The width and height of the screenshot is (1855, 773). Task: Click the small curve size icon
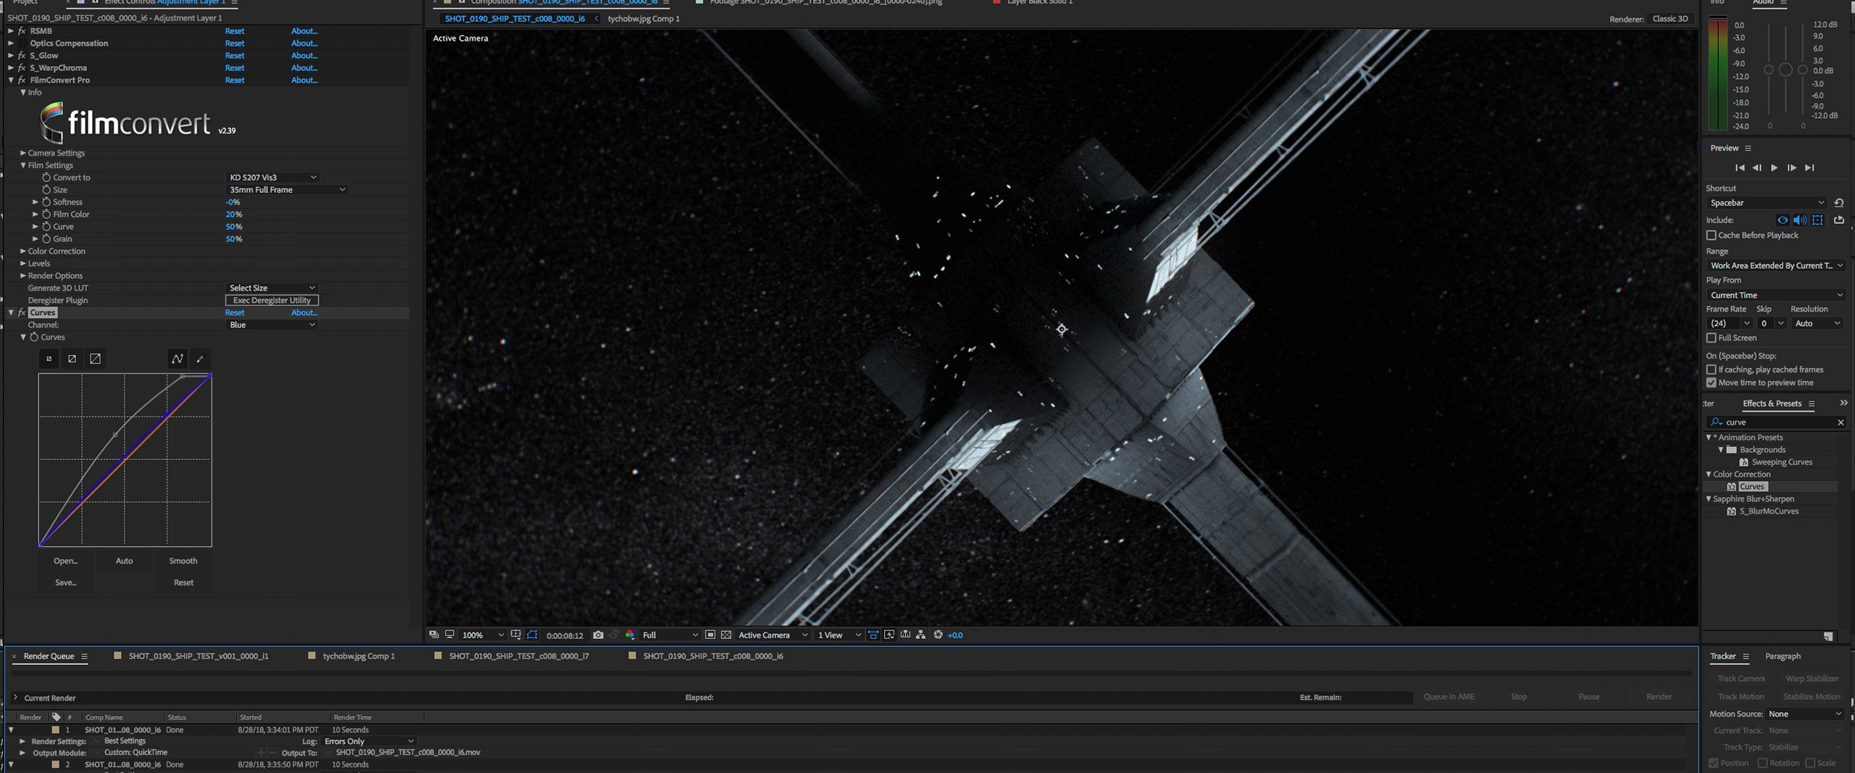[x=49, y=359]
